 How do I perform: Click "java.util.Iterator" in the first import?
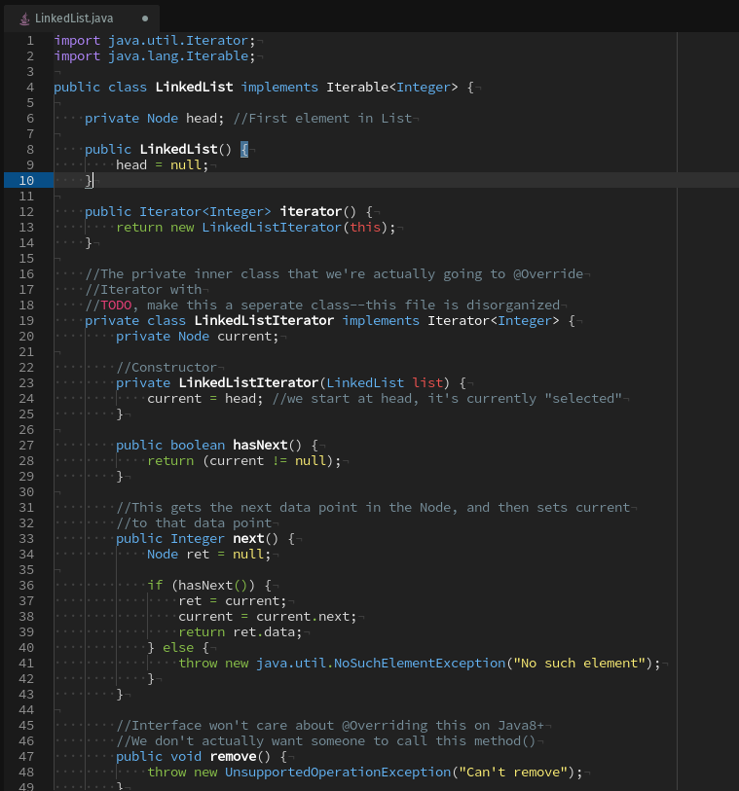tap(178, 40)
